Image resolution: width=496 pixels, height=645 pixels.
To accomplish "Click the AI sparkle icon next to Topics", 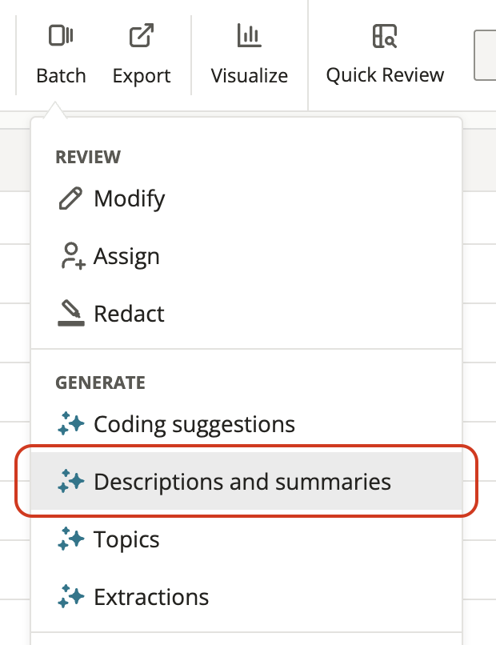I will (x=71, y=539).
